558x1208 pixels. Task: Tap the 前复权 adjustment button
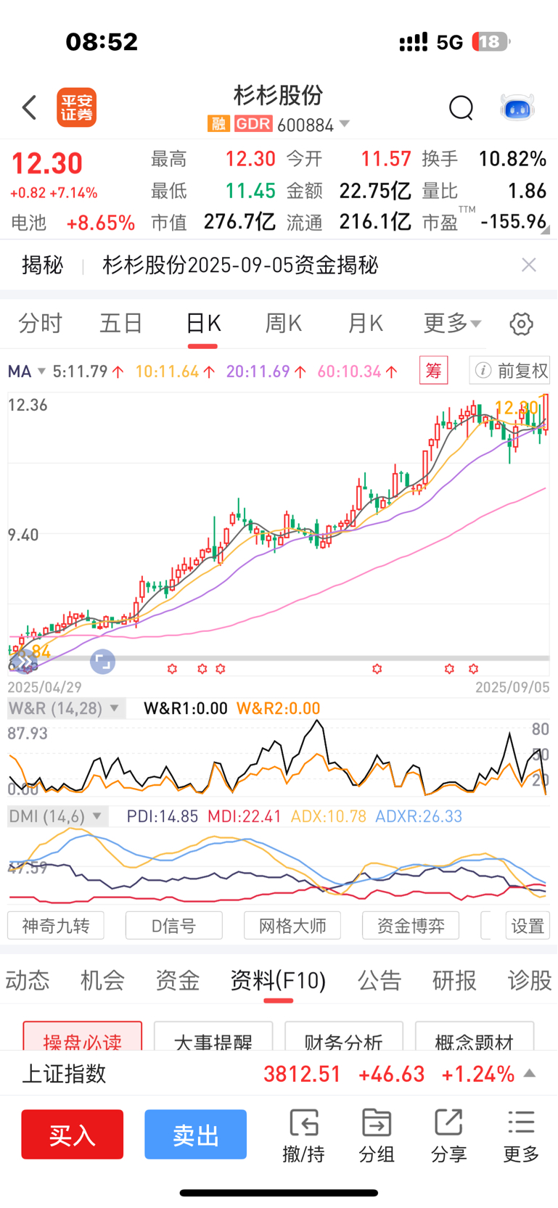[x=510, y=371]
